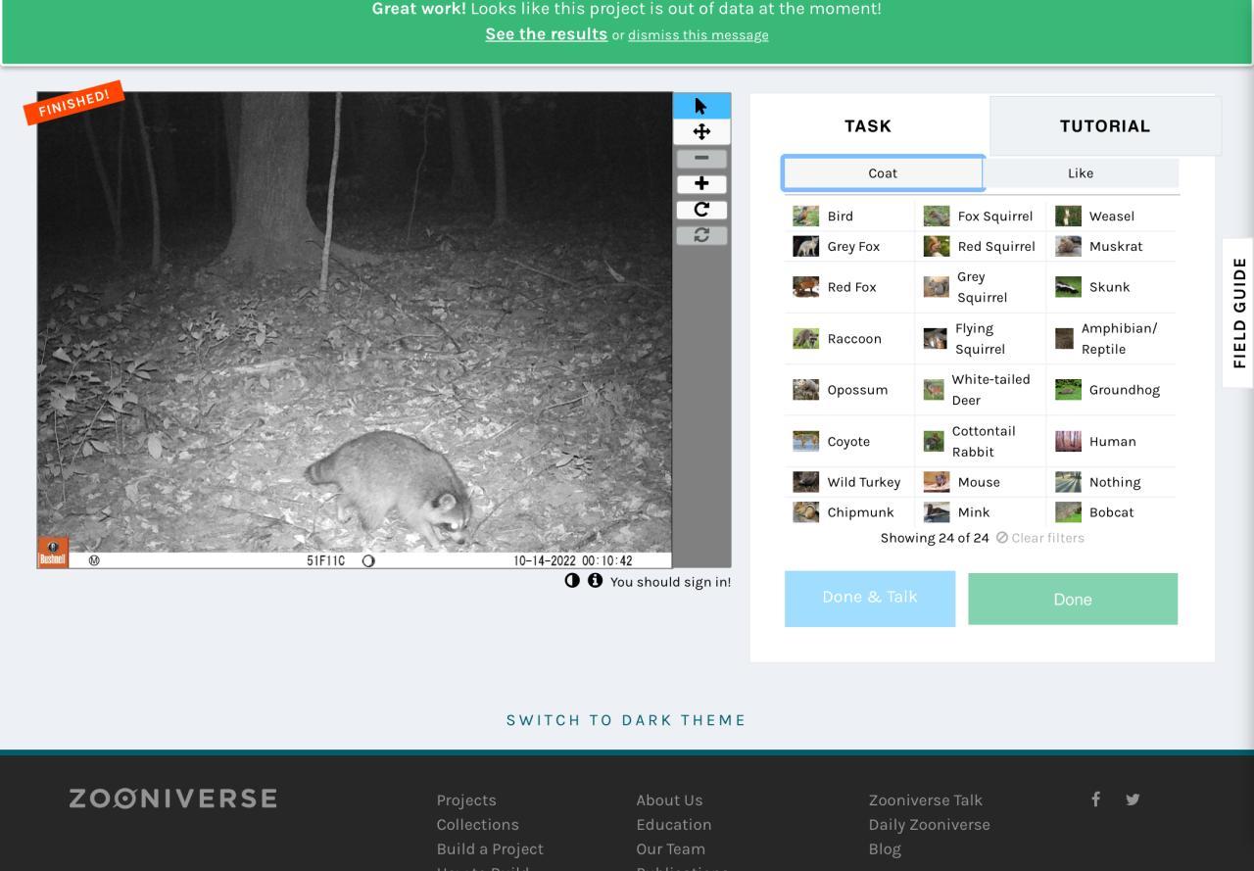Click the Done button
The image size is (1254, 871).
pyautogui.click(x=1073, y=599)
